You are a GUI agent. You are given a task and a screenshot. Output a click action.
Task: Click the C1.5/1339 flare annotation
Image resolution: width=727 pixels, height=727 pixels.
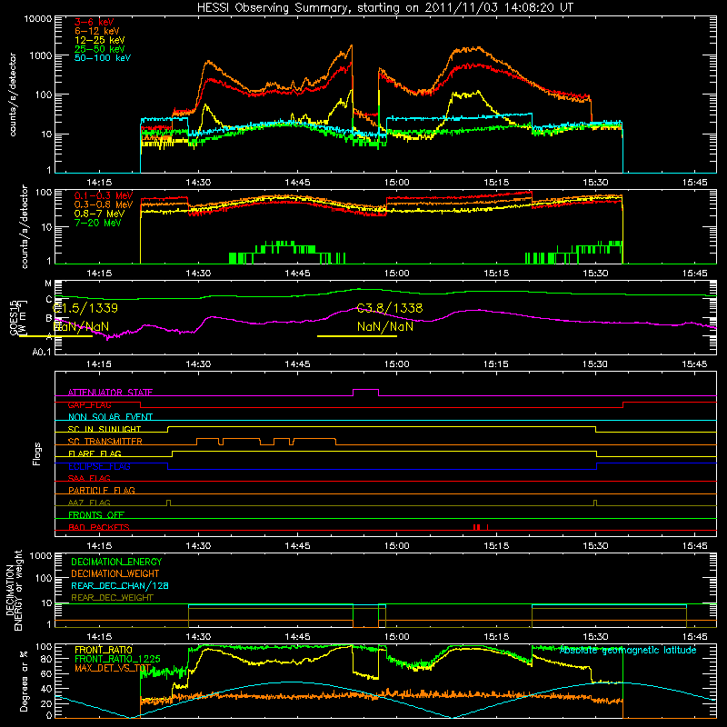coord(85,308)
